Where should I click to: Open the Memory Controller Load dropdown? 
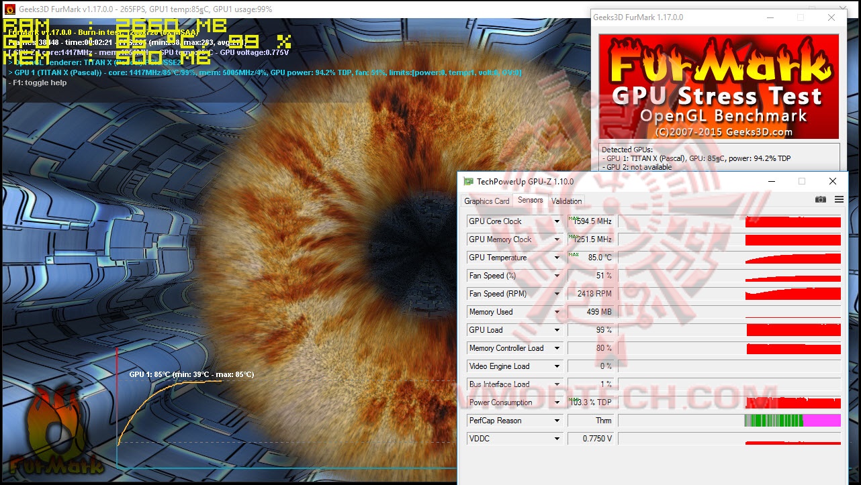pos(557,348)
